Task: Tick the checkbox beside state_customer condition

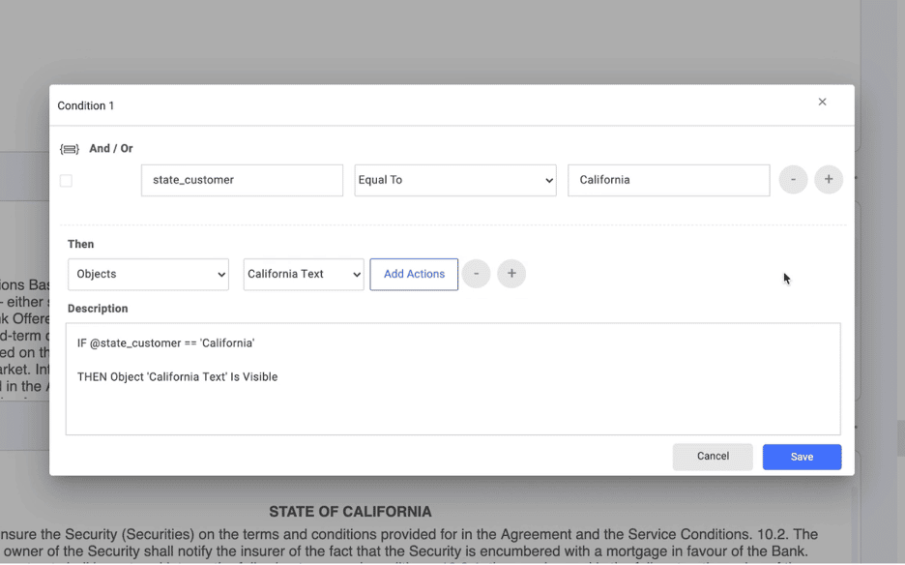Action: coord(66,181)
